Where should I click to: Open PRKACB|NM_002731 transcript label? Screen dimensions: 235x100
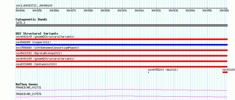tap(29, 88)
